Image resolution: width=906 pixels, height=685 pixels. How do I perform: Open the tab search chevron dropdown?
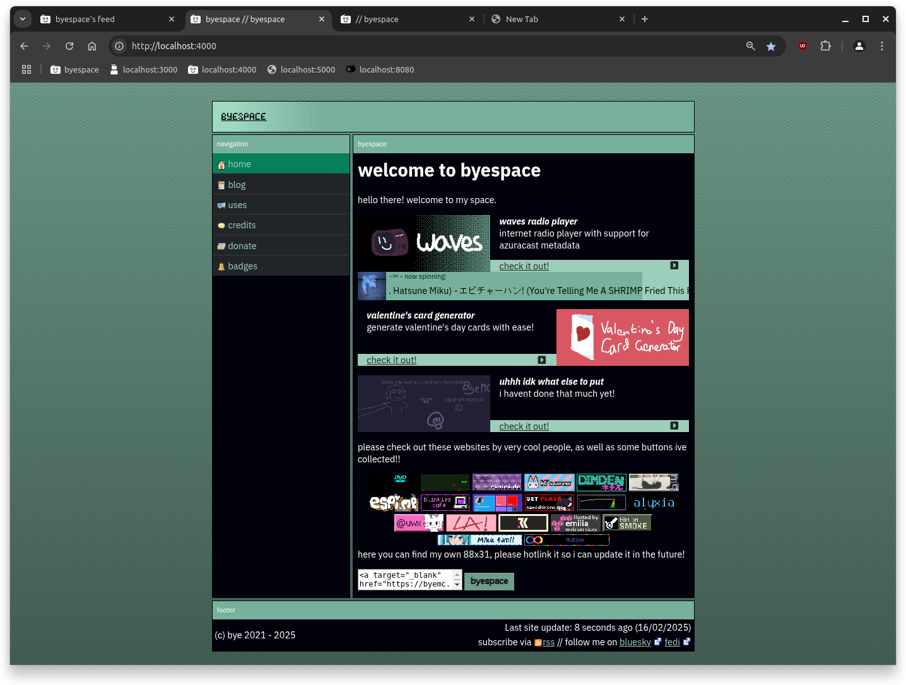22,19
